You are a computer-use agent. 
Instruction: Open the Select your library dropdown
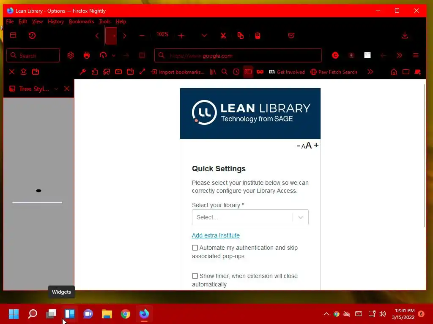pos(250,217)
